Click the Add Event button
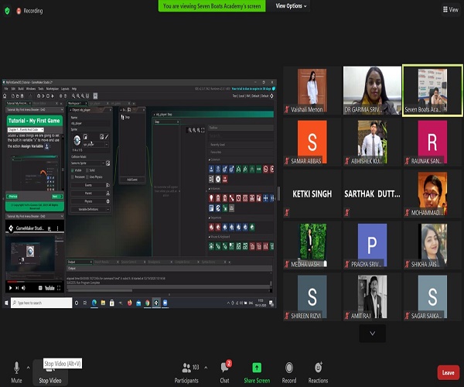Viewport: 464px width, 387px height. 132,180
